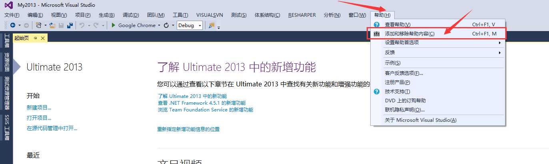Viewport: 549px width, 164px height.
Task: Open the Redo history dropdown arrow
Action: pyautogui.click(x=103, y=25)
